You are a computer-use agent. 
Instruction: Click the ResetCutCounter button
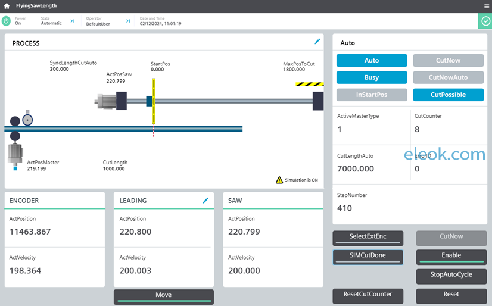[x=368, y=296]
